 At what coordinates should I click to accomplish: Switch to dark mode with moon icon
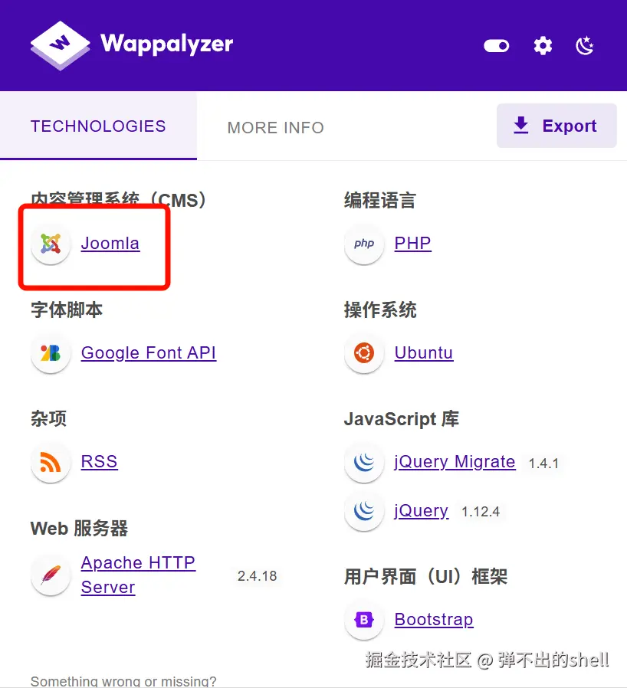585,46
